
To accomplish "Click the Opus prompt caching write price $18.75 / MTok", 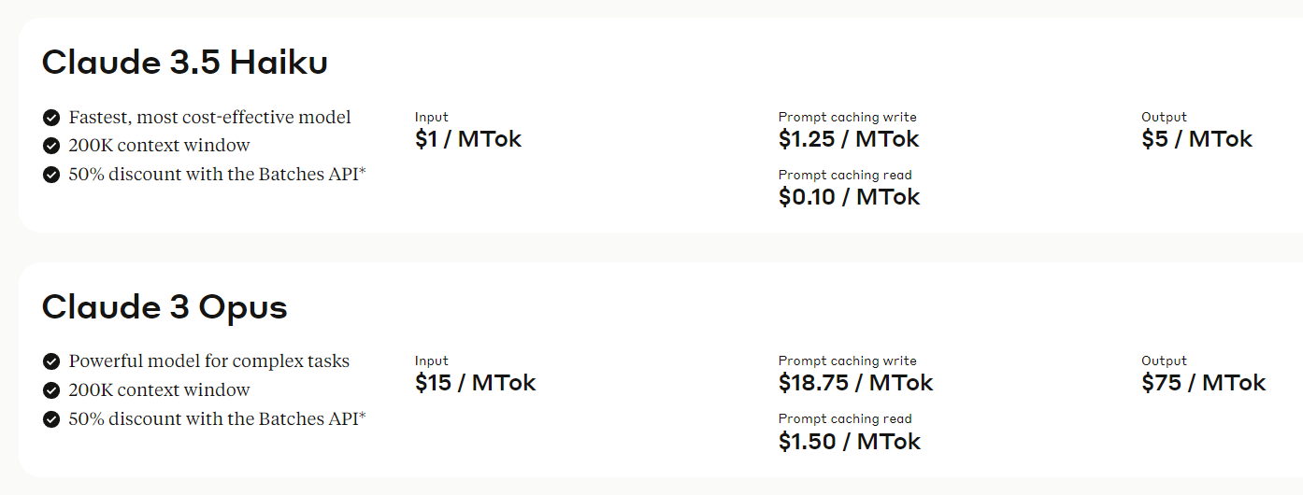I will pos(856,383).
